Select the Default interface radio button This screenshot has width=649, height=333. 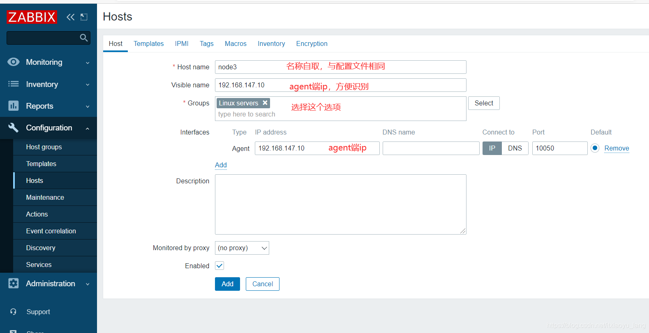(595, 148)
